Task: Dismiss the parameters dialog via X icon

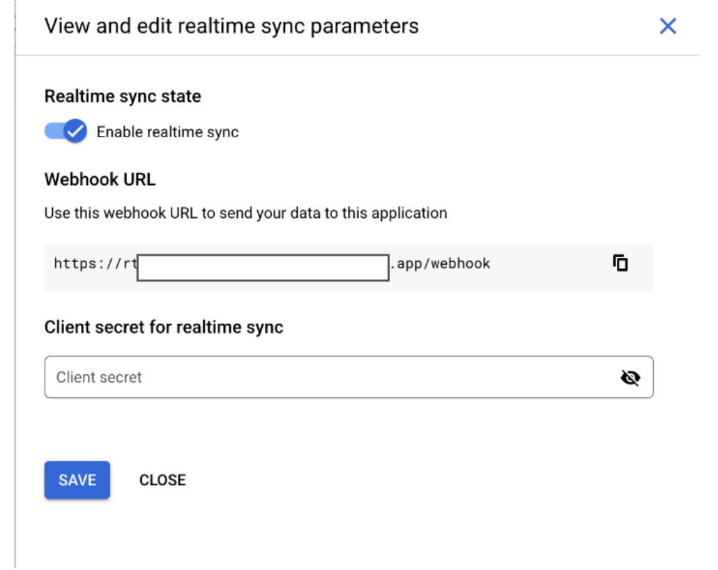Action: 668,26
